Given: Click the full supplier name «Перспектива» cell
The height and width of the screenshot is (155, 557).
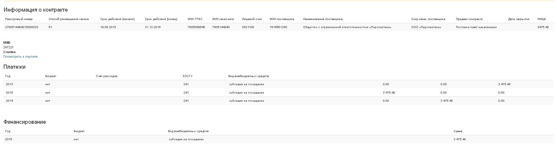Looking at the screenshot, I should (x=347, y=27).
